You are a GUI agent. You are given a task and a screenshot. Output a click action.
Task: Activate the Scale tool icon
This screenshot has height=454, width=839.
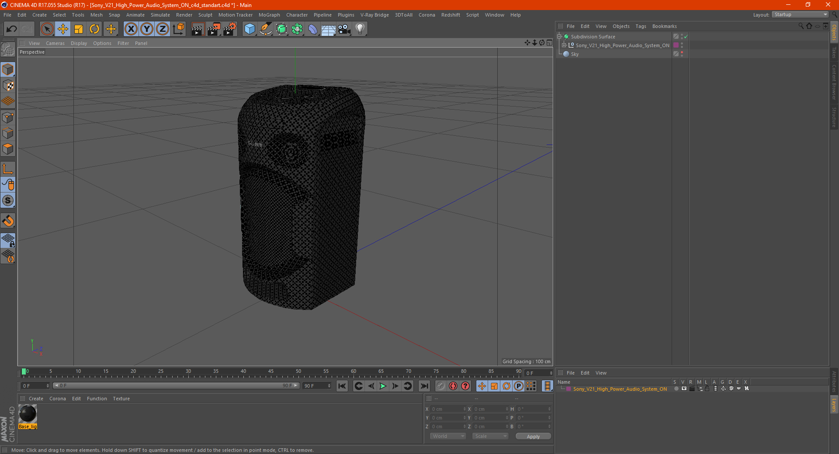coord(79,29)
